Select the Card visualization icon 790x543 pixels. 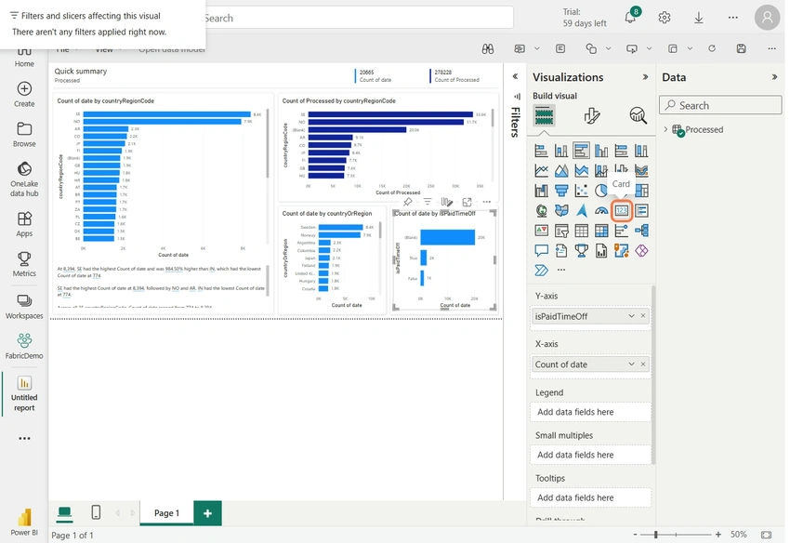click(x=621, y=211)
